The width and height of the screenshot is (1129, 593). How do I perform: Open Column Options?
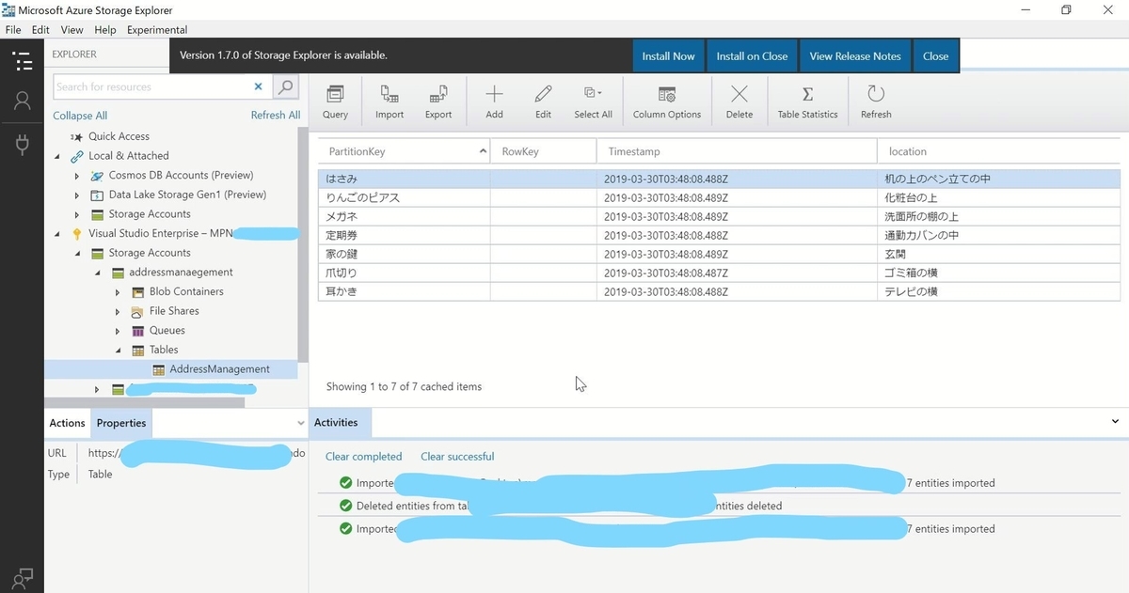(x=667, y=101)
